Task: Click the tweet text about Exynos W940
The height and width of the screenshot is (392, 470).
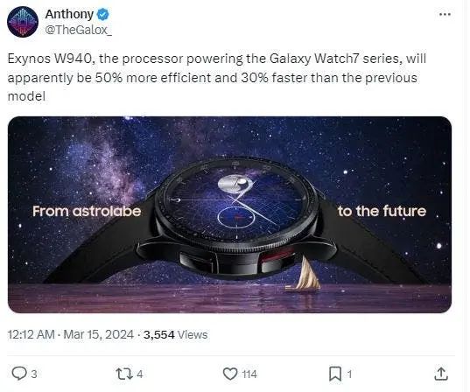Action: [x=216, y=77]
